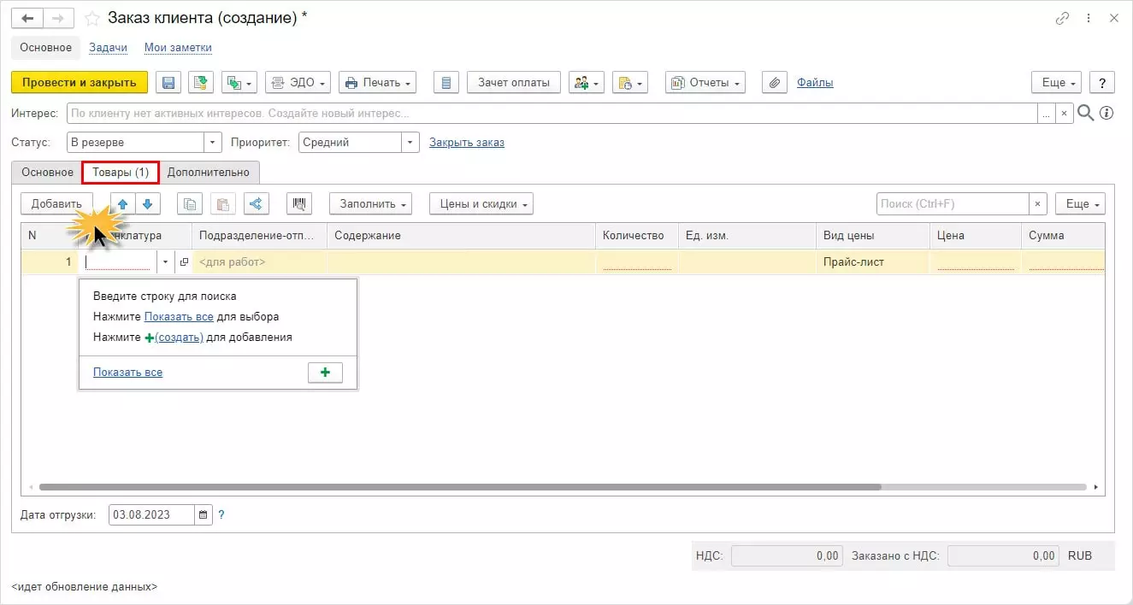Click the Зачет оплаты button
This screenshot has width=1133, height=605.
click(514, 83)
